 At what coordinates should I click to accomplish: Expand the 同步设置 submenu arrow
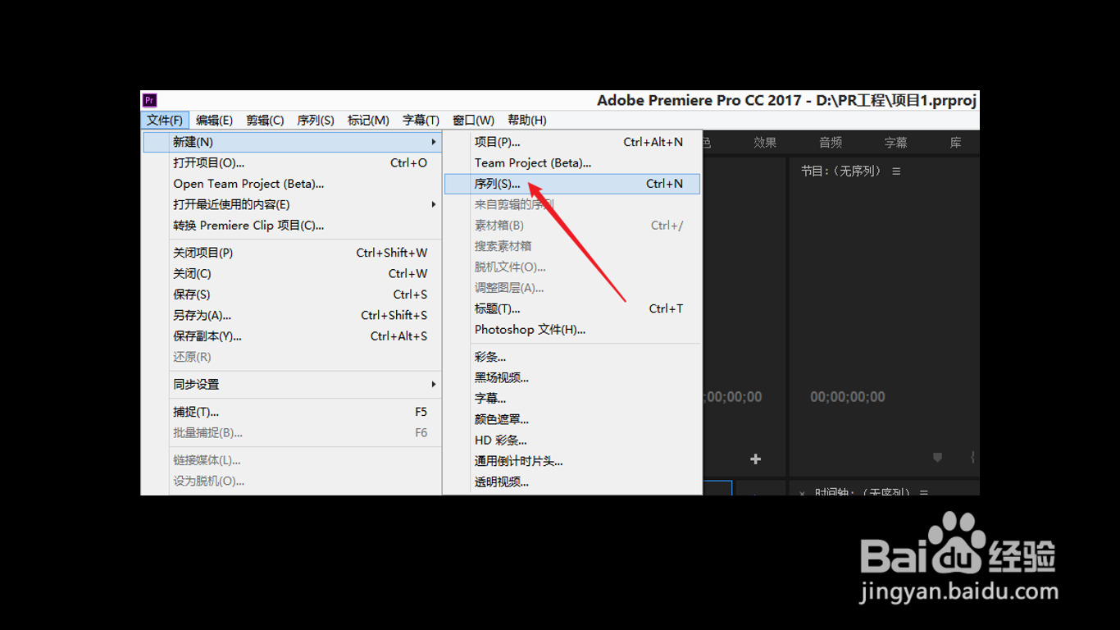pos(434,384)
